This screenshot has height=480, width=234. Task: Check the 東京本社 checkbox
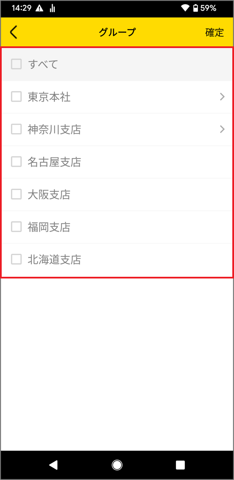pyautogui.click(x=17, y=97)
